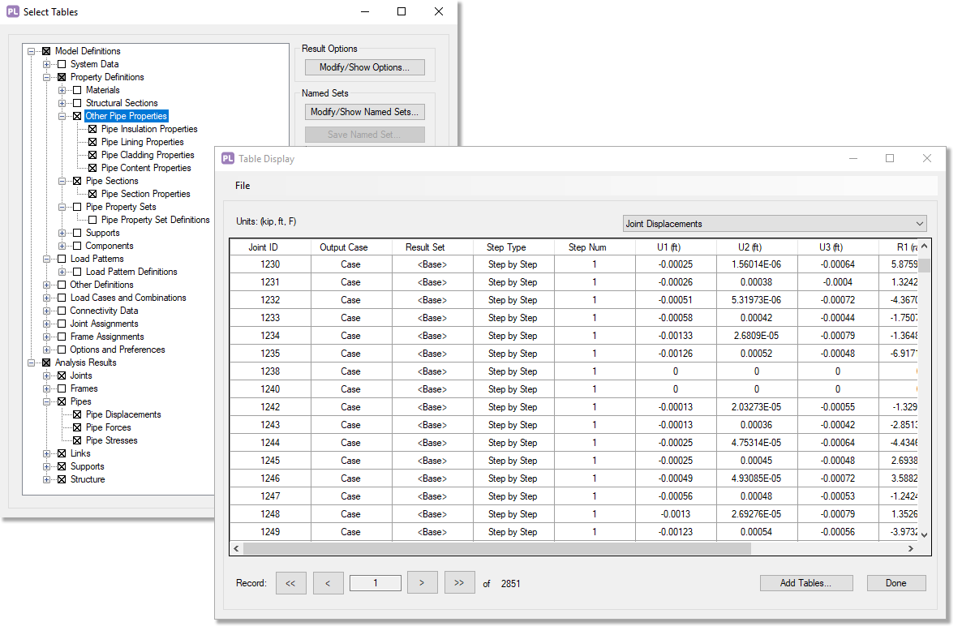
Task: Open the File menu
Action: click(x=243, y=186)
